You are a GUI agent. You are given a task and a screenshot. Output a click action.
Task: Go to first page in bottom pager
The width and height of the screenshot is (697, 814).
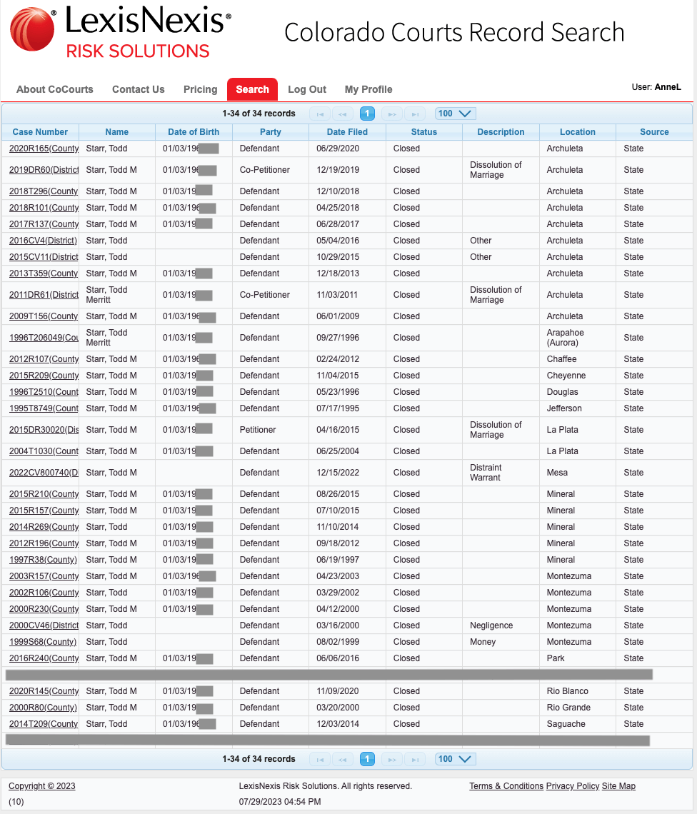point(319,759)
